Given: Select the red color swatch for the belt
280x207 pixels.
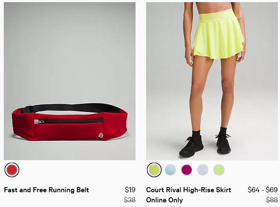Looking at the screenshot, I should point(12,170).
